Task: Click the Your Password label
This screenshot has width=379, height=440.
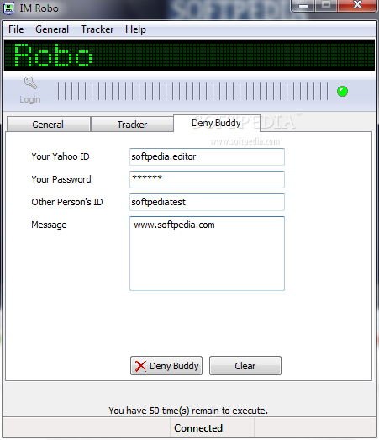Action: [61, 179]
